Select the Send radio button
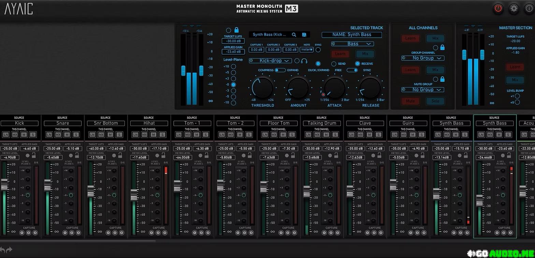The height and width of the screenshot is (258, 535). click(334, 64)
